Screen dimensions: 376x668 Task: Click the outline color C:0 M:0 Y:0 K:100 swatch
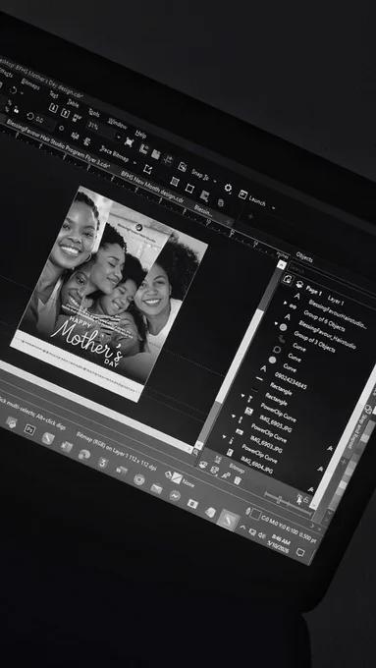coord(254,514)
